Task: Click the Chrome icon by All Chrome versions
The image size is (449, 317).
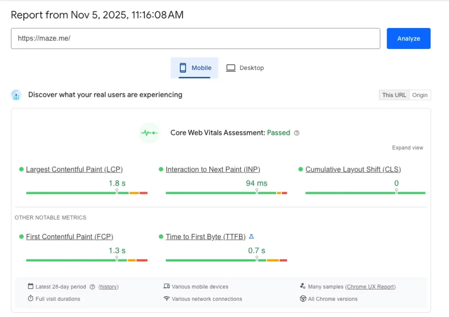Action: pyautogui.click(x=303, y=299)
